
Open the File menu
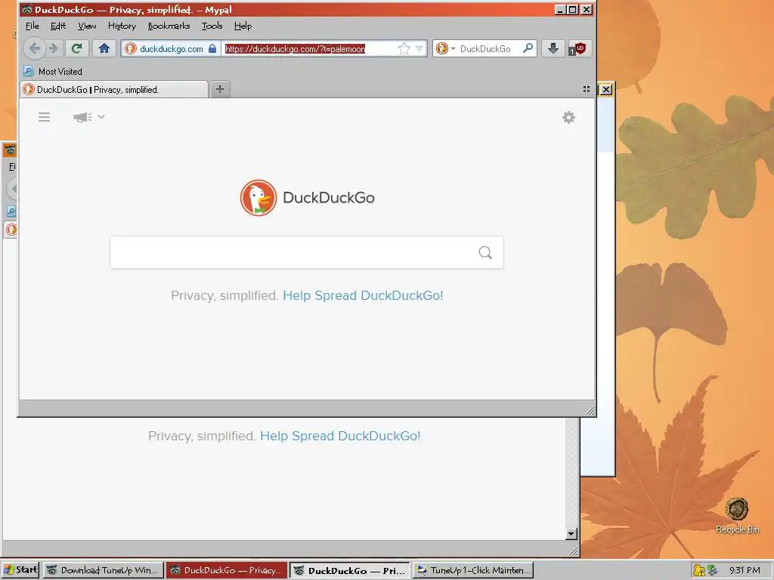tap(32, 26)
